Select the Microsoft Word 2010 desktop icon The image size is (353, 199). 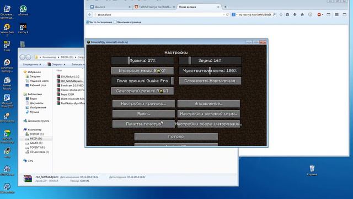(x=7, y=101)
